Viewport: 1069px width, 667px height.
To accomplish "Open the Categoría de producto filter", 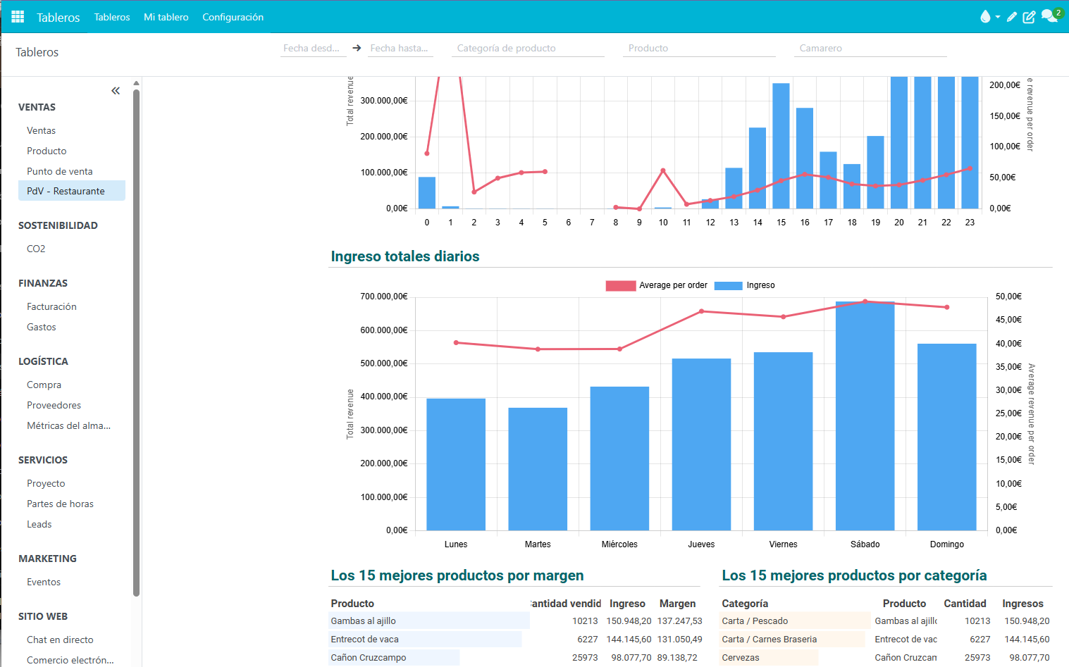I will point(529,48).
